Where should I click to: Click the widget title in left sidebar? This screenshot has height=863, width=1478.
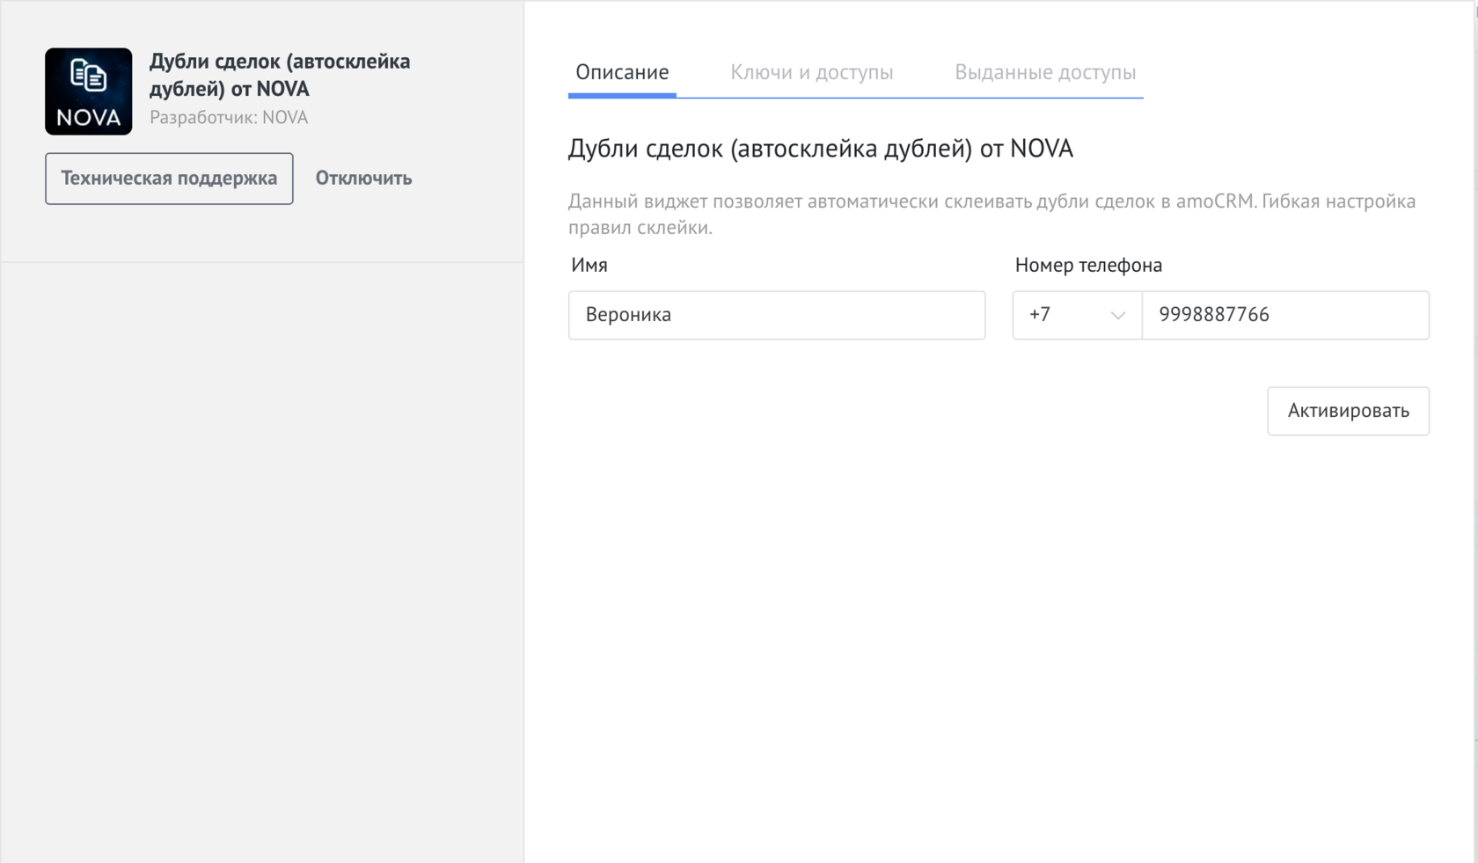pyautogui.click(x=279, y=75)
